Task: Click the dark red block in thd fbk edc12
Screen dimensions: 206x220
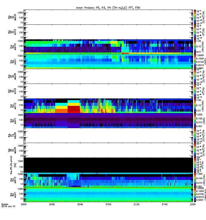Action: 74,109
